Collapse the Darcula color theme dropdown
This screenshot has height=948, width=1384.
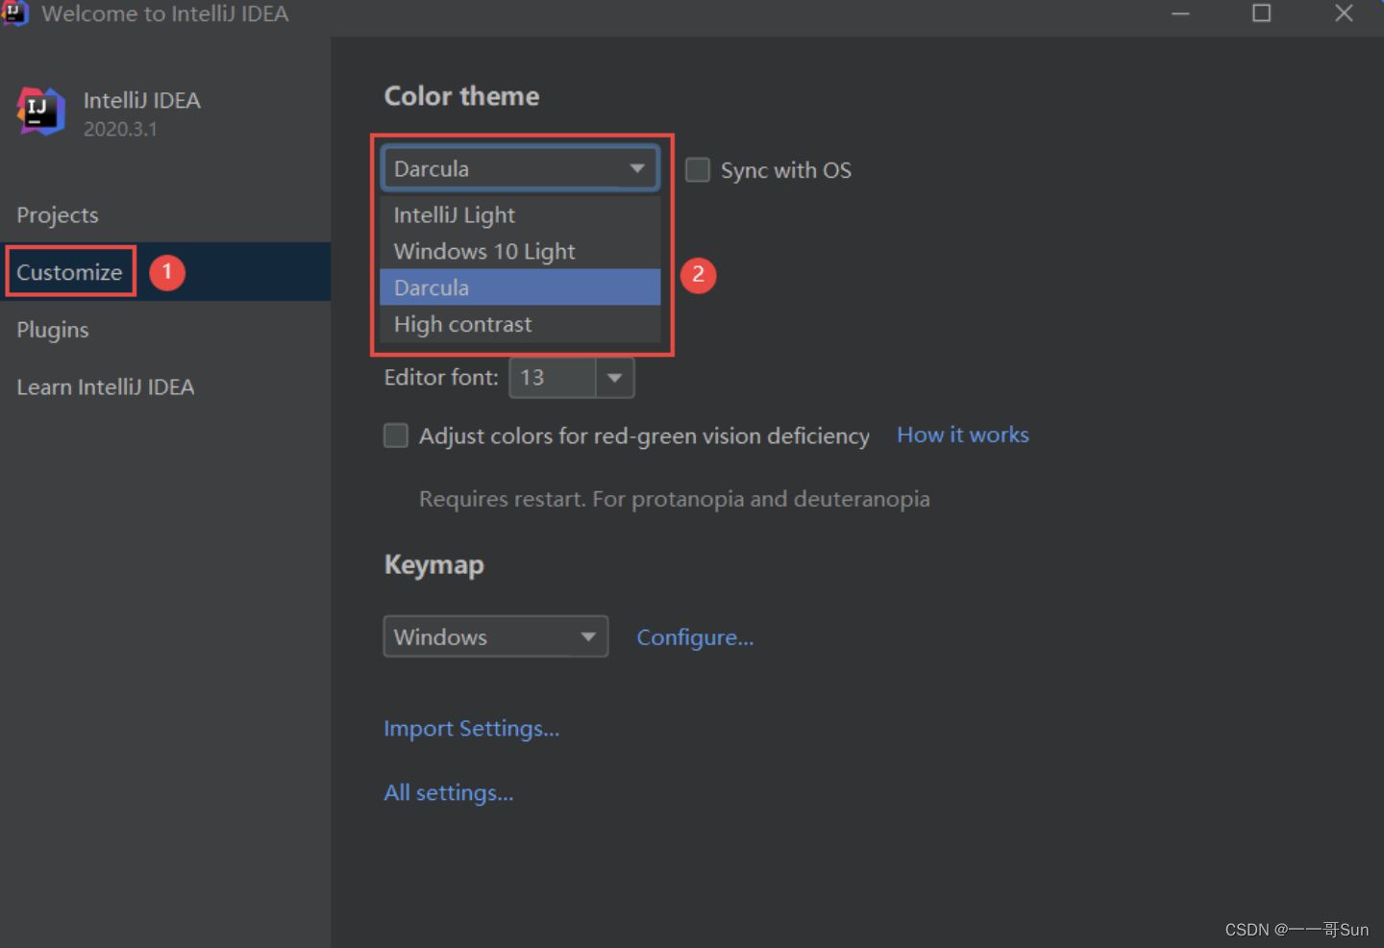[520, 168]
